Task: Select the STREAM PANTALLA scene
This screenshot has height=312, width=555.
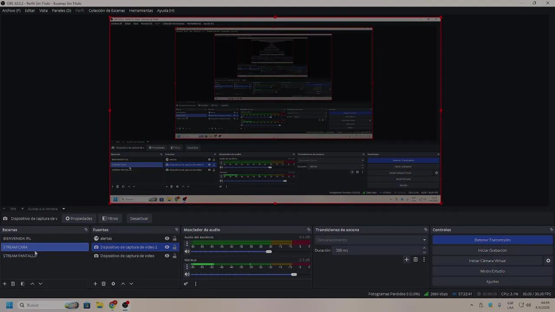Action: click(x=45, y=256)
